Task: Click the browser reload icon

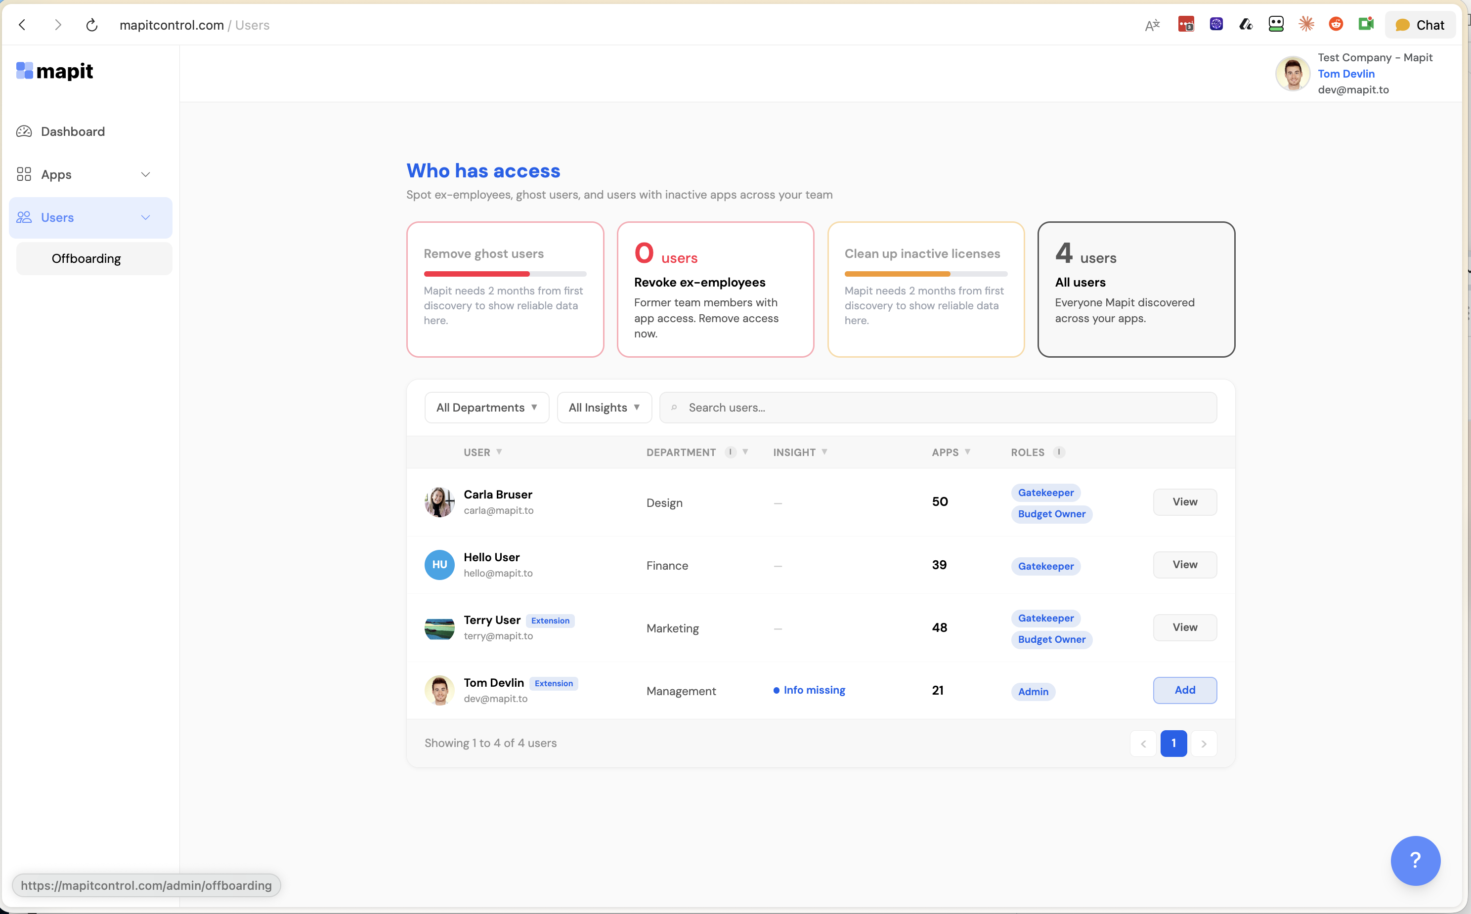Action: tap(92, 25)
